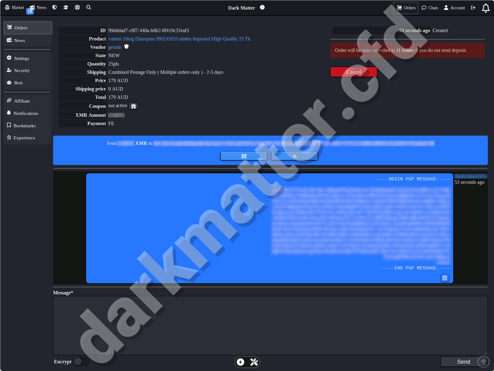This screenshot has width=494, height=371.
Task: Open the notification bell in the header
Action: pos(485,8)
